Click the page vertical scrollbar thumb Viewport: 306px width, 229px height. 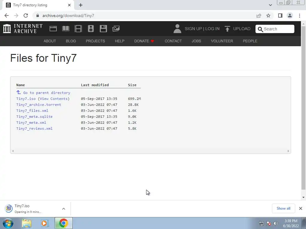[x=304, y=108]
